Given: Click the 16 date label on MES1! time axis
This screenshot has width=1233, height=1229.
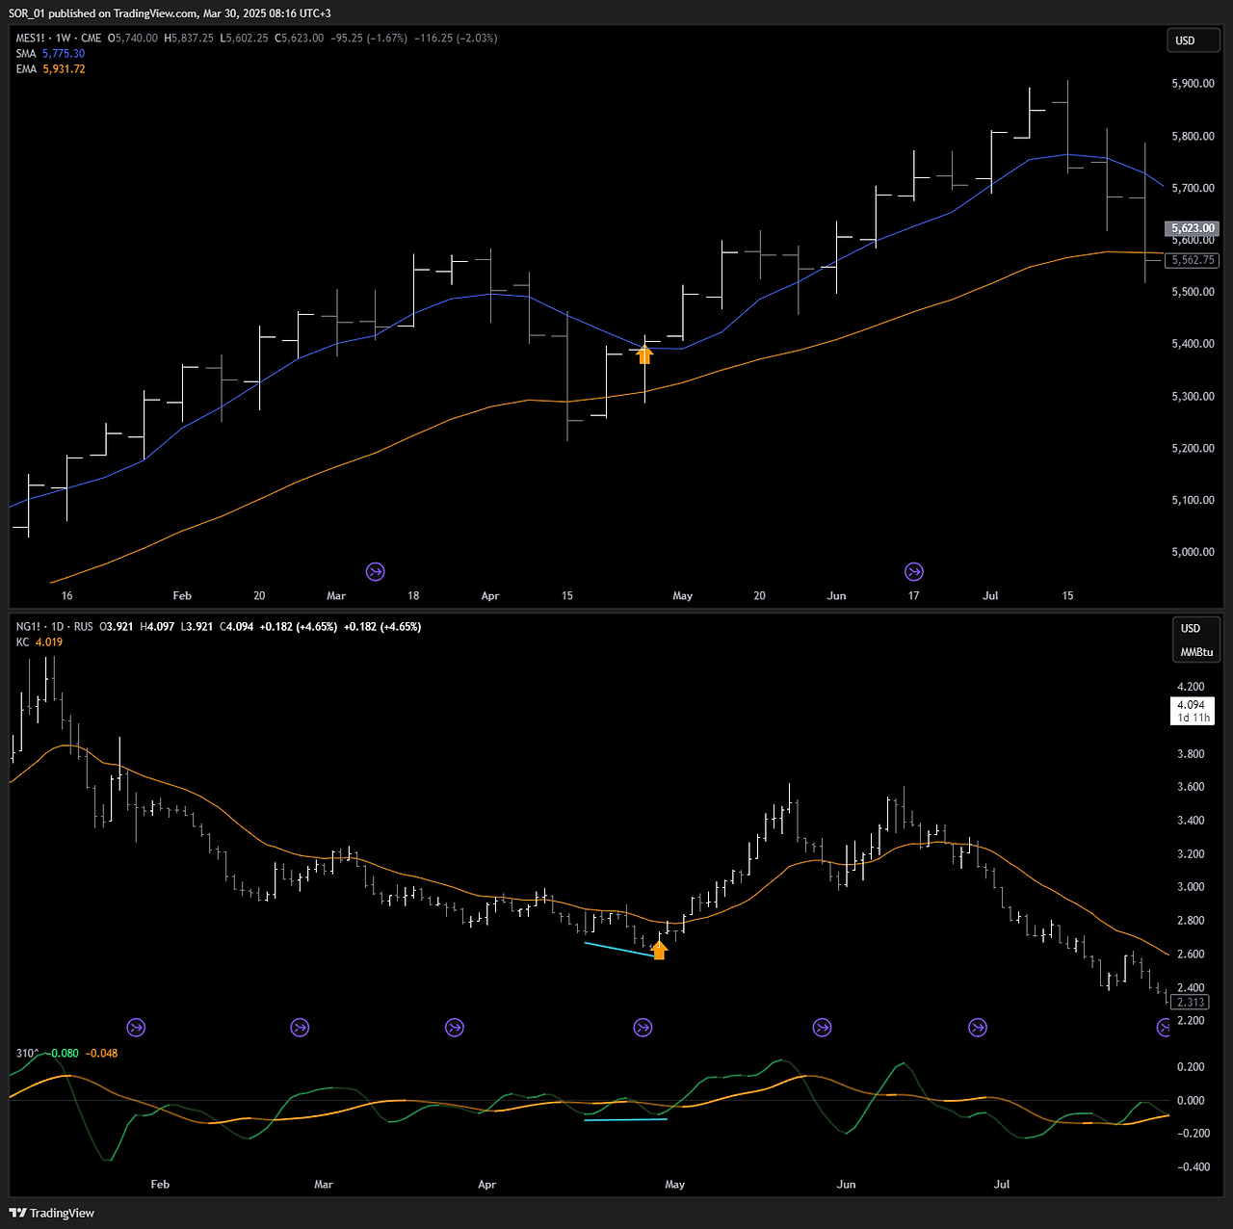Looking at the screenshot, I should point(66,596).
